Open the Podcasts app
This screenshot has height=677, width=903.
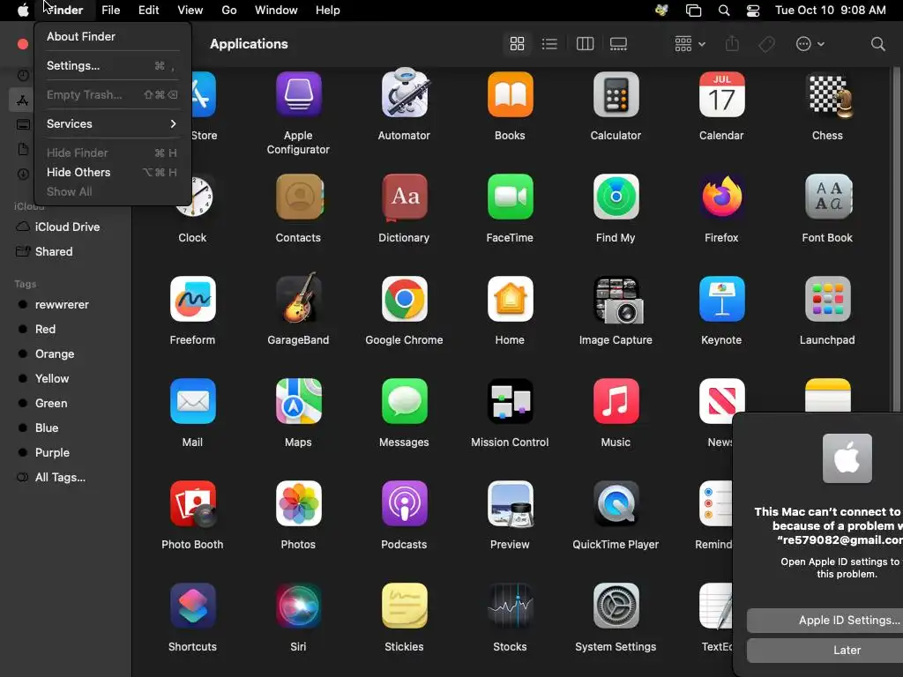404,503
